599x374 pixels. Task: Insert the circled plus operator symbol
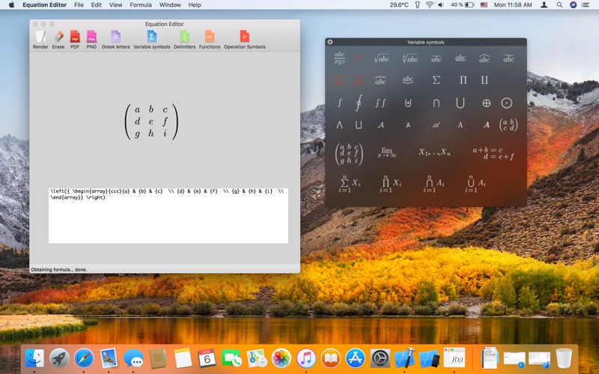(486, 102)
